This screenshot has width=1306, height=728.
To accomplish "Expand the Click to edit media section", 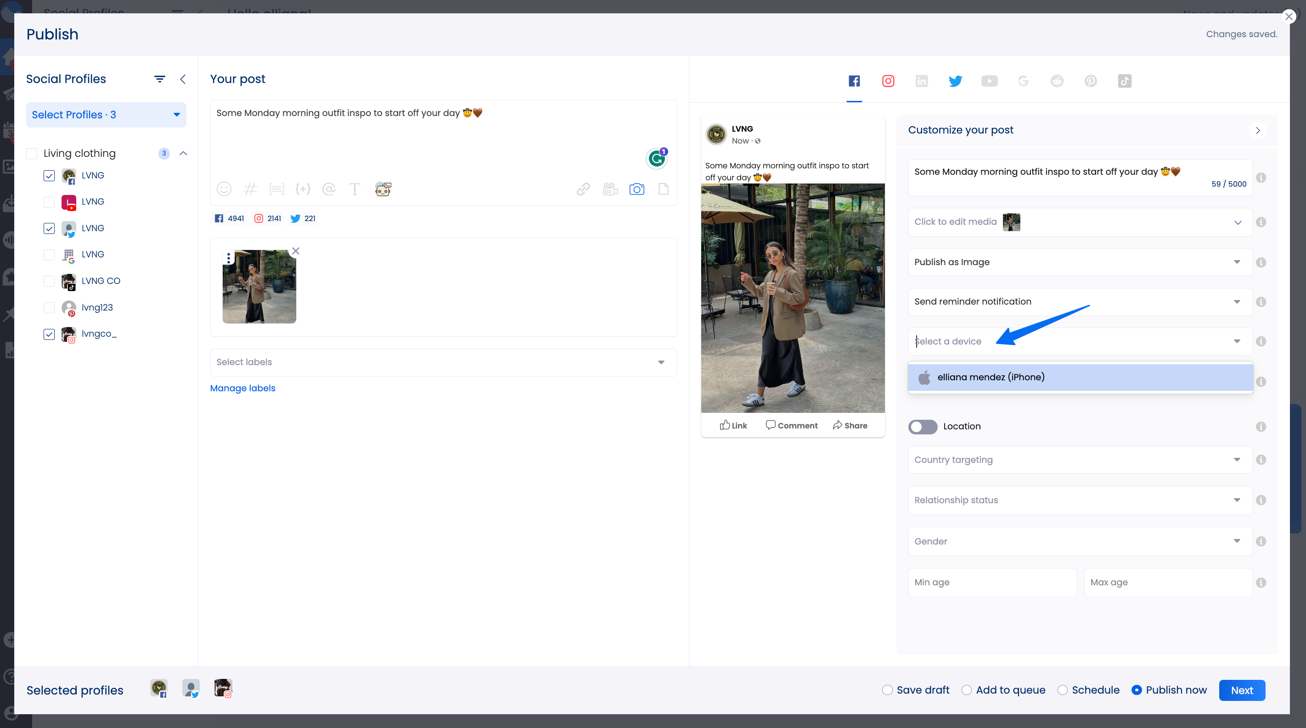I will tap(1081, 222).
